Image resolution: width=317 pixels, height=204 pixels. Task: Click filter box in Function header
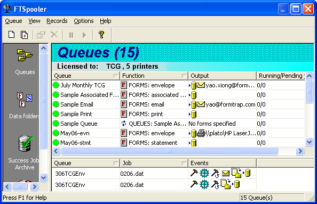[184, 76]
